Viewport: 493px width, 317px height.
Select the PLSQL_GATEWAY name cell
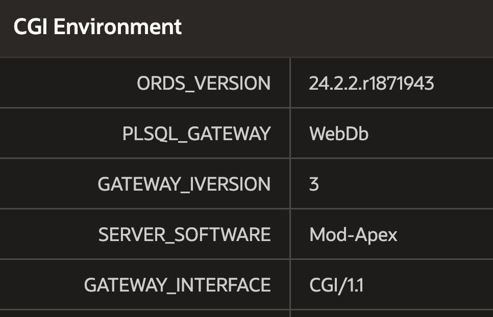[x=144, y=134]
